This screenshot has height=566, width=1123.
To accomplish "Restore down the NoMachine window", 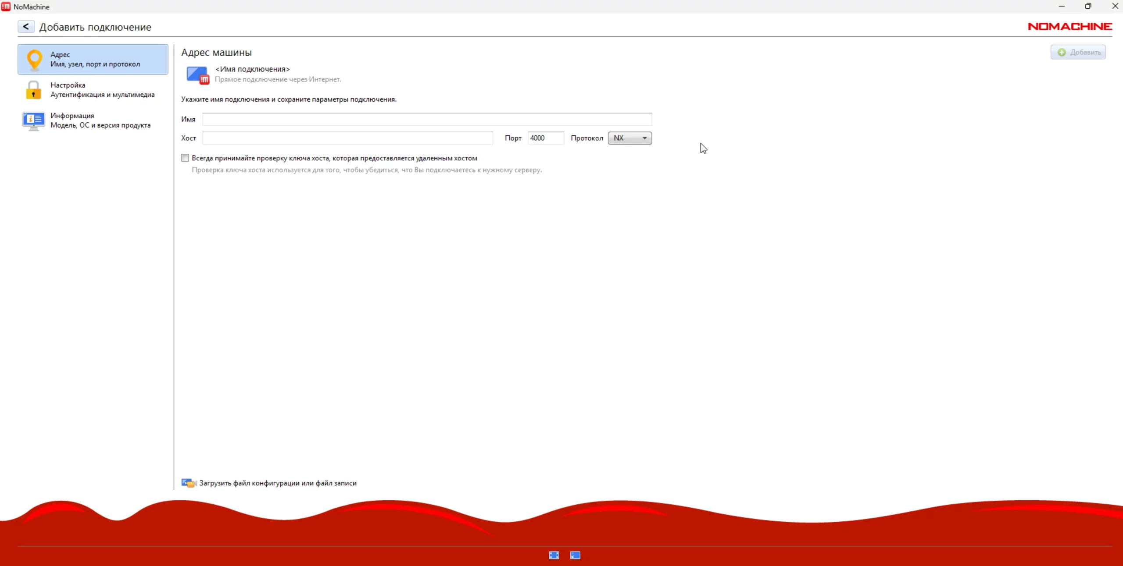I will [x=1088, y=6].
